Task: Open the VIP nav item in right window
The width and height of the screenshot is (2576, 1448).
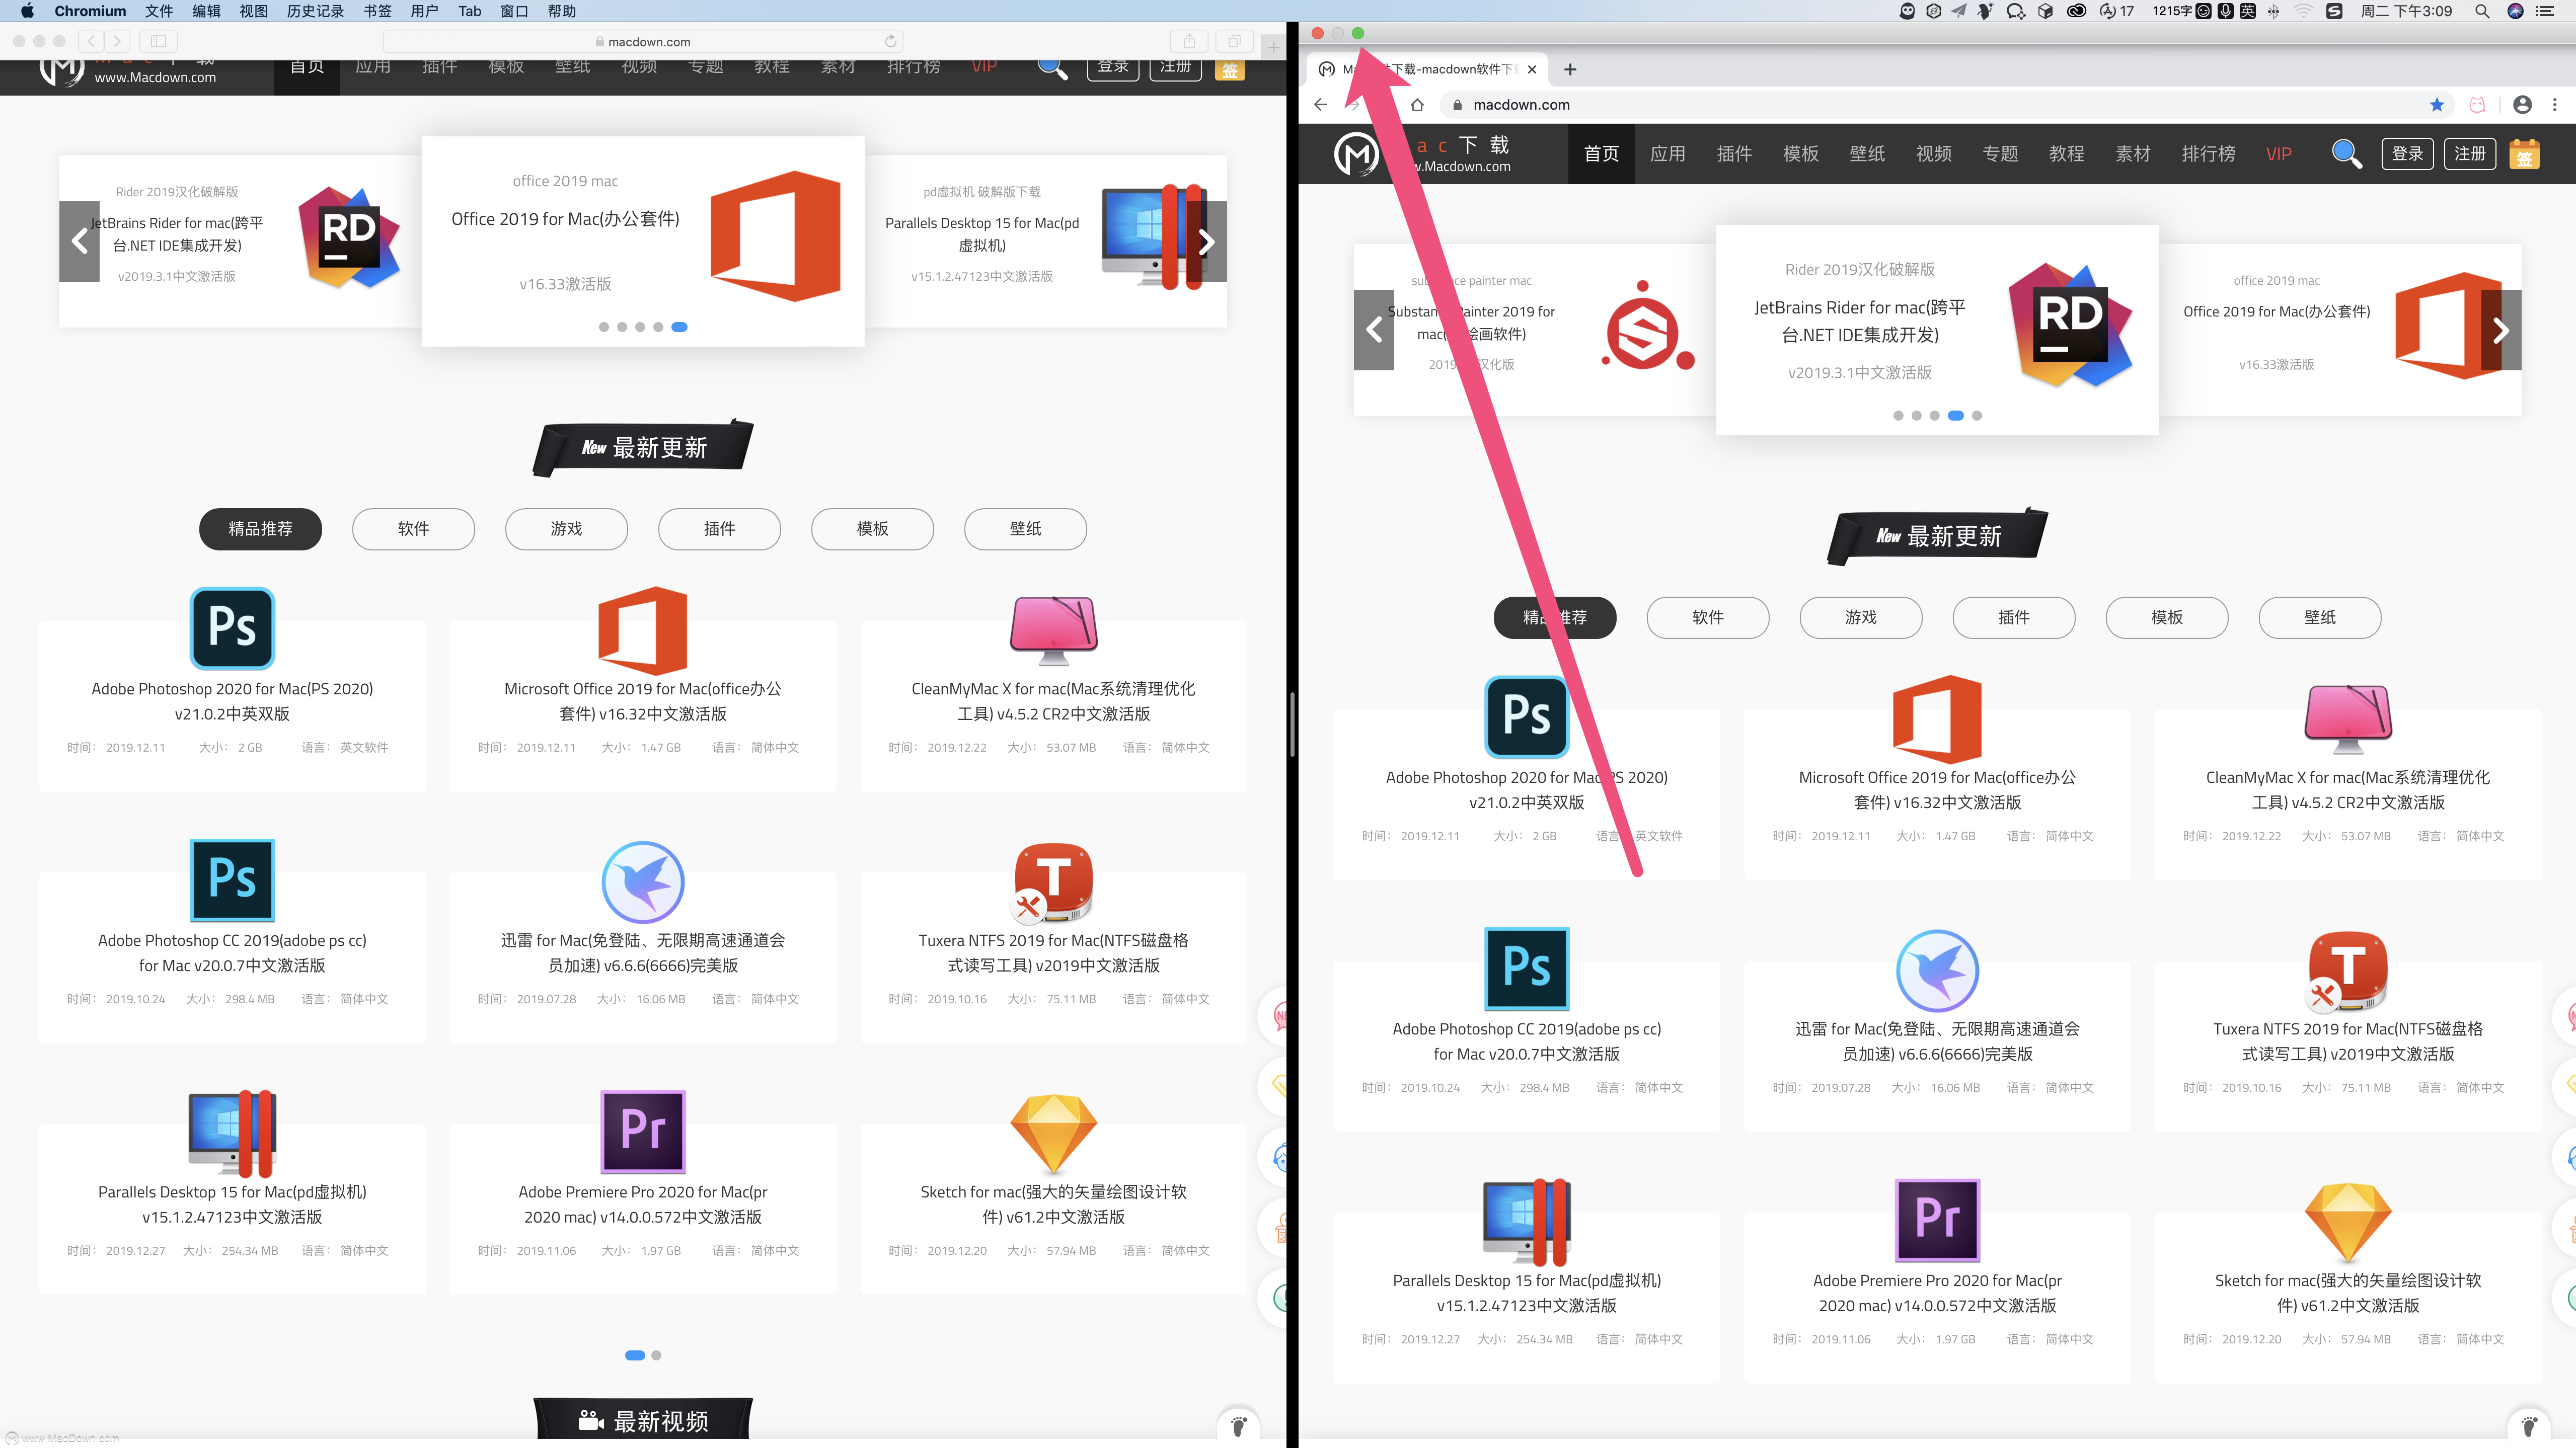Action: click(x=2279, y=154)
